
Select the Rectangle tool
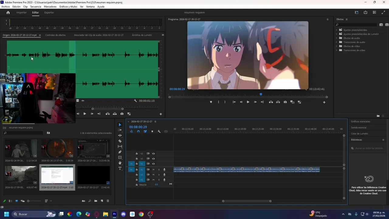[120, 157]
